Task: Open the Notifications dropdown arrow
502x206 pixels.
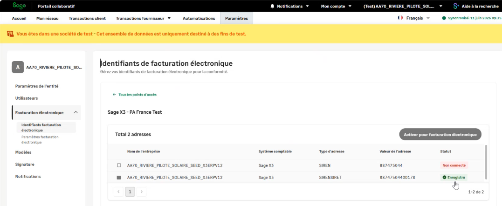Action: pyautogui.click(x=307, y=6)
